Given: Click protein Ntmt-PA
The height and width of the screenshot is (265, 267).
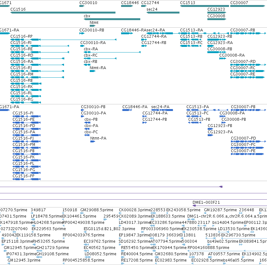Looking at the screenshot, I should [99, 138].
